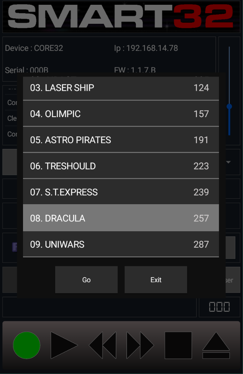Tap the 000 tape counter display
Image resolution: width=243 pixels, height=374 pixels.
[x=219, y=307]
